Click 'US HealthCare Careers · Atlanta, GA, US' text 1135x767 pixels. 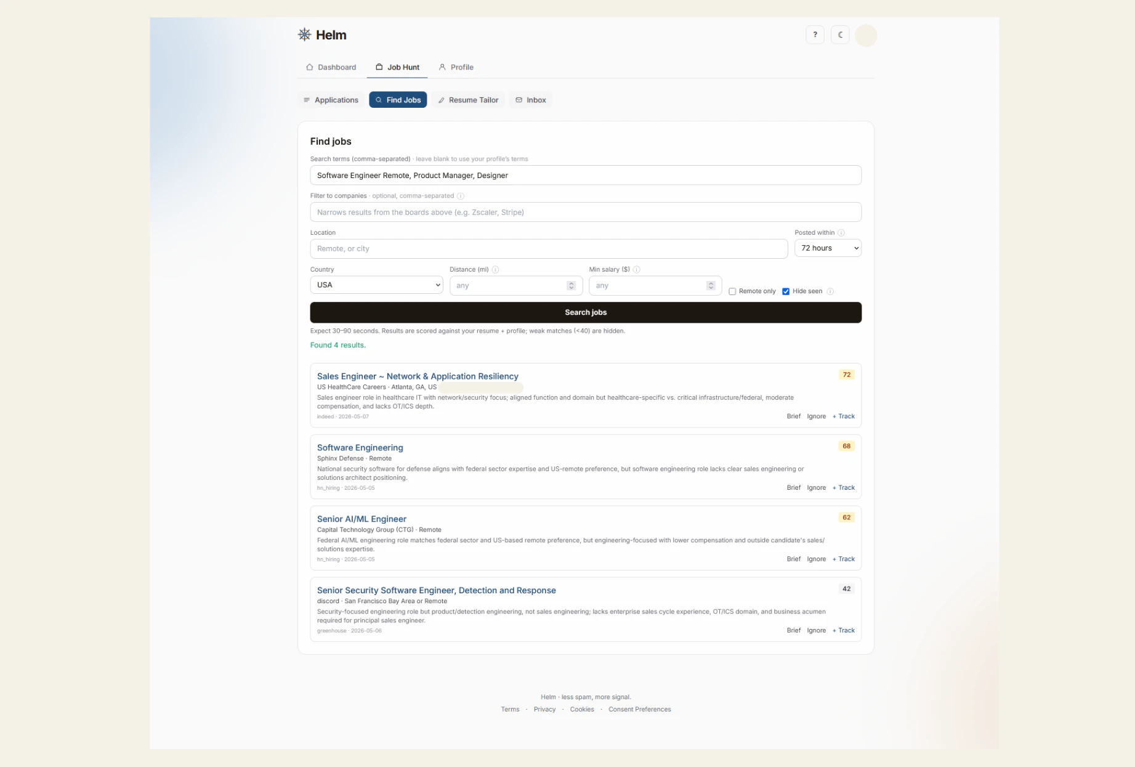pyautogui.click(x=376, y=387)
